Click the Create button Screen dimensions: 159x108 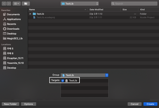coord(150,104)
